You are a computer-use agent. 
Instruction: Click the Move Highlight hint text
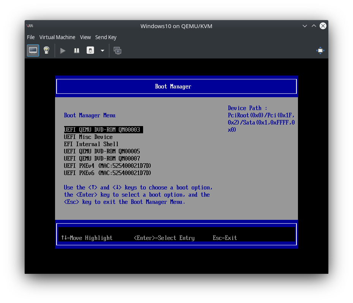[x=87, y=238]
